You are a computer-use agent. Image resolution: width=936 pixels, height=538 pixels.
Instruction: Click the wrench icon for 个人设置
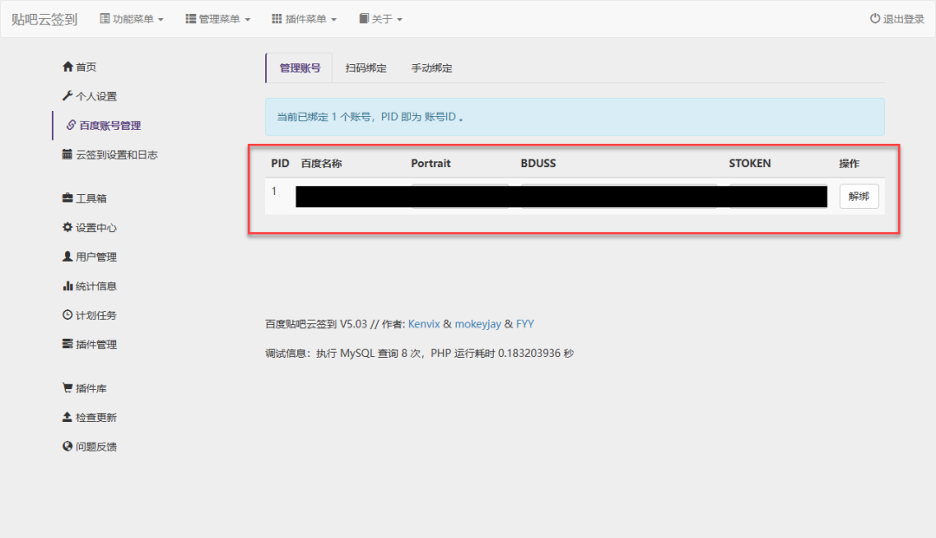(x=68, y=96)
